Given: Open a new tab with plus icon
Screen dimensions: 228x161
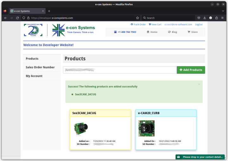Looking at the screenshot, I should 49,11.
